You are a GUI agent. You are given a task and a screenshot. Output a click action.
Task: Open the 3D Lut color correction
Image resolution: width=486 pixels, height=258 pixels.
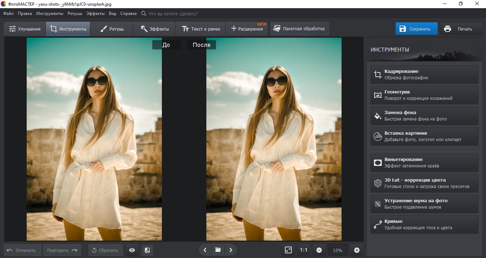pos(424,183)
